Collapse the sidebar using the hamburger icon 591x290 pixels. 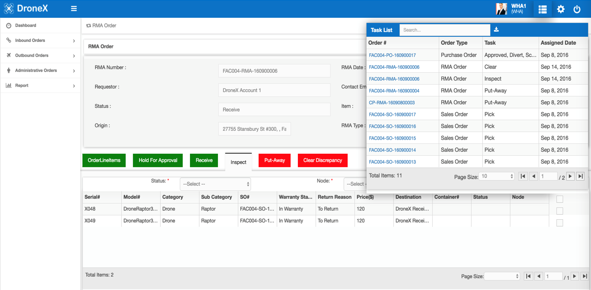[x=74, y=8]
